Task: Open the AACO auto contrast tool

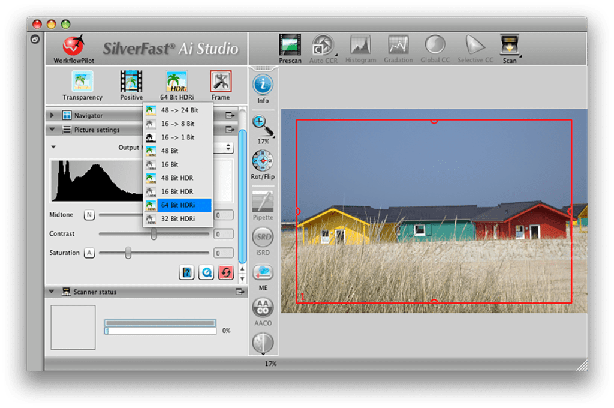Action: coord(262,307)
